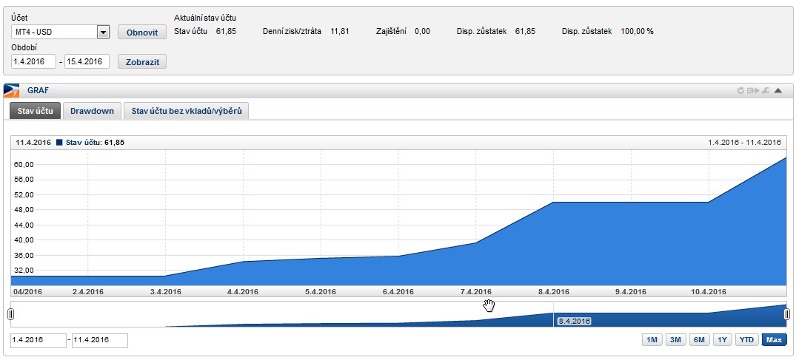Click the chart end date field 11.4.2016
Image resolution: width=796 pixels, height=360 pixels.
pyautogui.click(x=99, y=340)
